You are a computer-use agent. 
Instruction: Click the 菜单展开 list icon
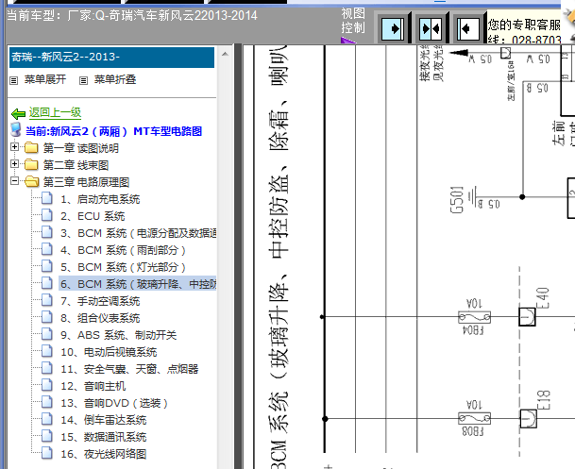tap(13, 80)
